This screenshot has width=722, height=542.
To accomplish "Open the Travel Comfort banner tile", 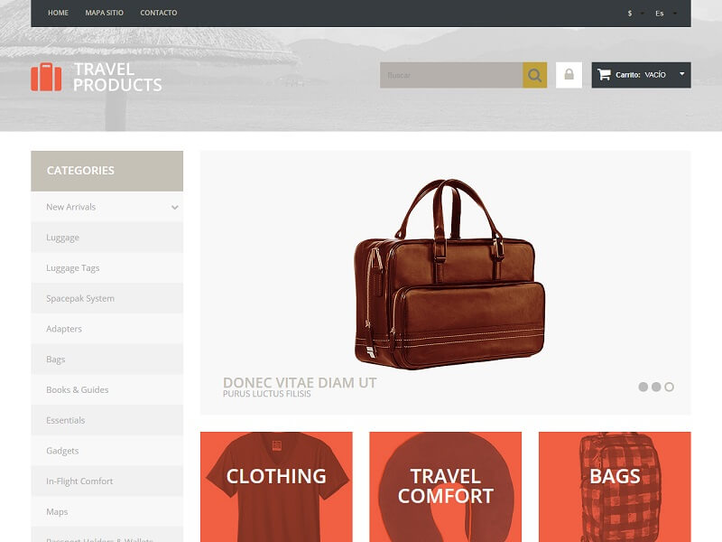I will (445, 487).
